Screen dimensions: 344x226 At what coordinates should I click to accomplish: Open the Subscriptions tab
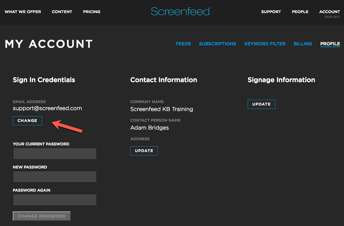[217, 44]
